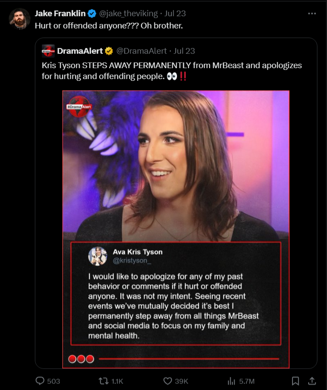
Task: Select the tweet text 'Hurt or offended anyone???'
Action: click(x=86, y=26)
